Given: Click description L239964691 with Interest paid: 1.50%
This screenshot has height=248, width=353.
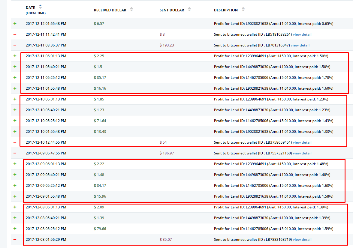Looking at the screenshot, I should [x=271, y=56].
